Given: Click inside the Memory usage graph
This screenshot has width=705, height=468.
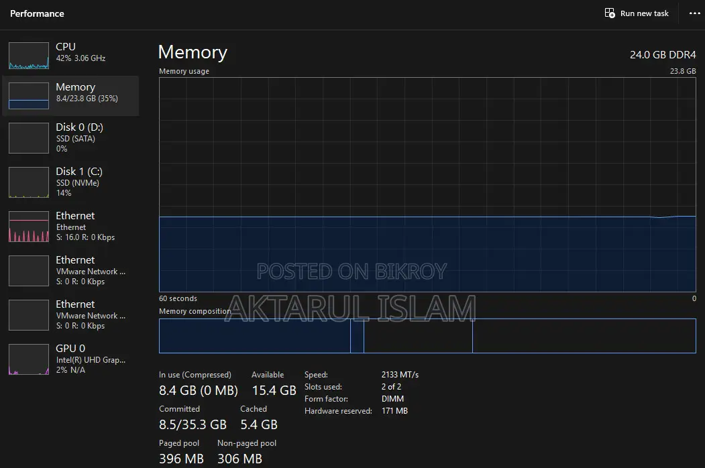Looking at the screenshot, I should pyautogui.click(x=427, y=185).
